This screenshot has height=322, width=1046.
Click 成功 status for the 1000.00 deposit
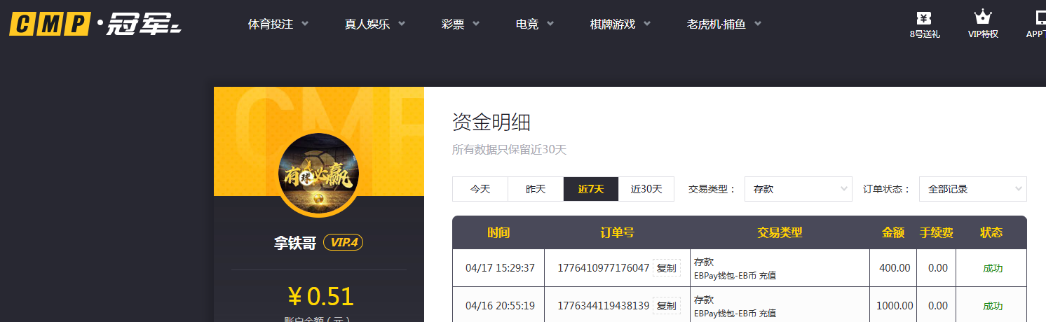pos(993,306)
